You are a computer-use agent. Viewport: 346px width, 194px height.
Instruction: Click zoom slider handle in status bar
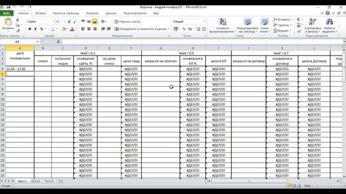tap(329, 186)
